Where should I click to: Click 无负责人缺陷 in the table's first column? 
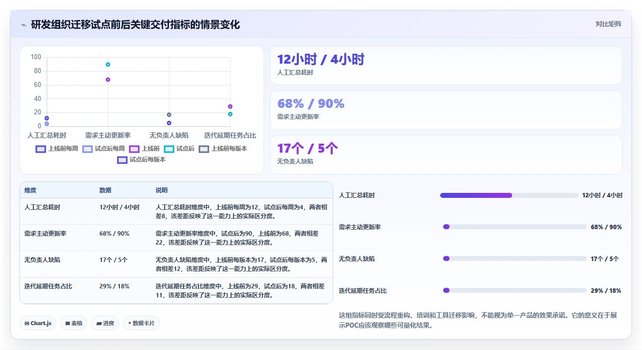point(42,260)
